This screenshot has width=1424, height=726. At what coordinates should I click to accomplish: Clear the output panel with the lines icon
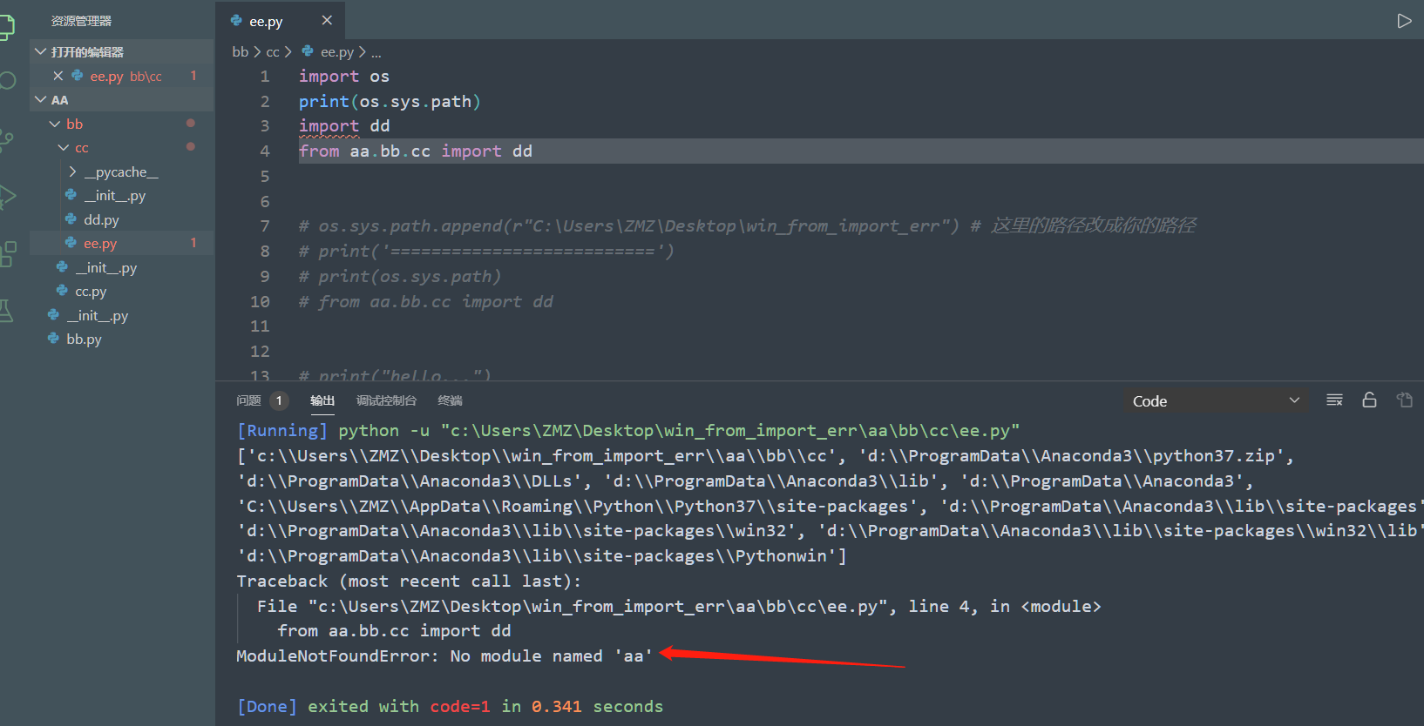coord(1334,400)
